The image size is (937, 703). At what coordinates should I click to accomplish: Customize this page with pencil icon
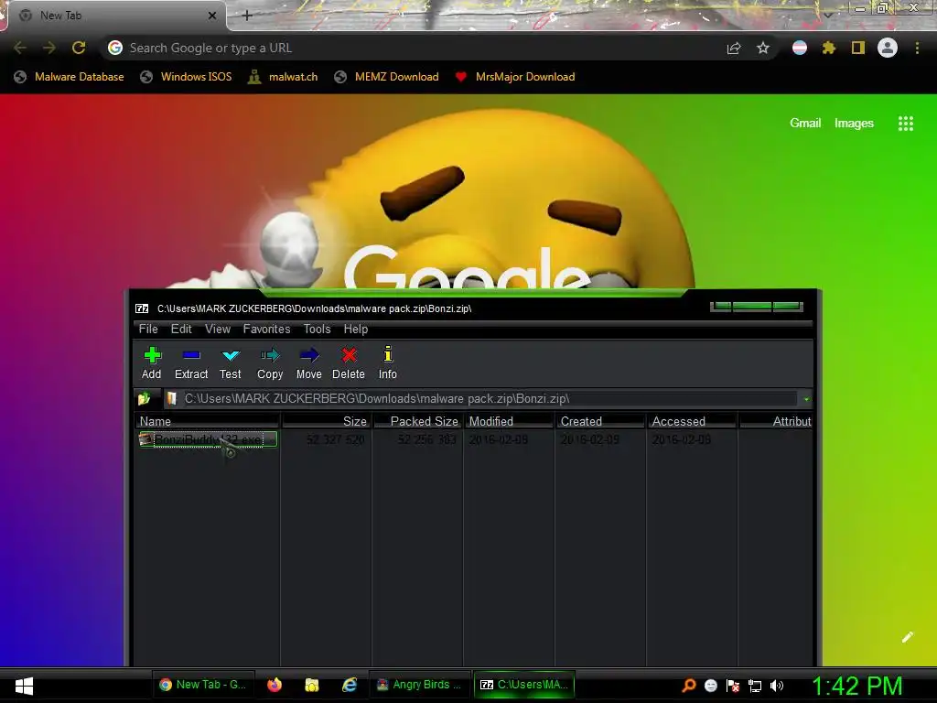coord(907,637)
